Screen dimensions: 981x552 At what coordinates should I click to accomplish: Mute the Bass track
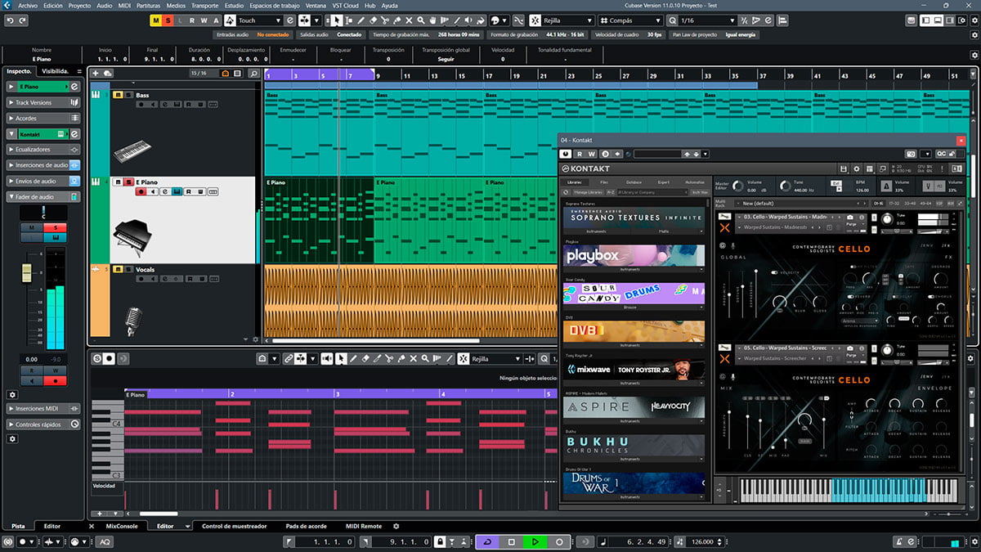117,95
